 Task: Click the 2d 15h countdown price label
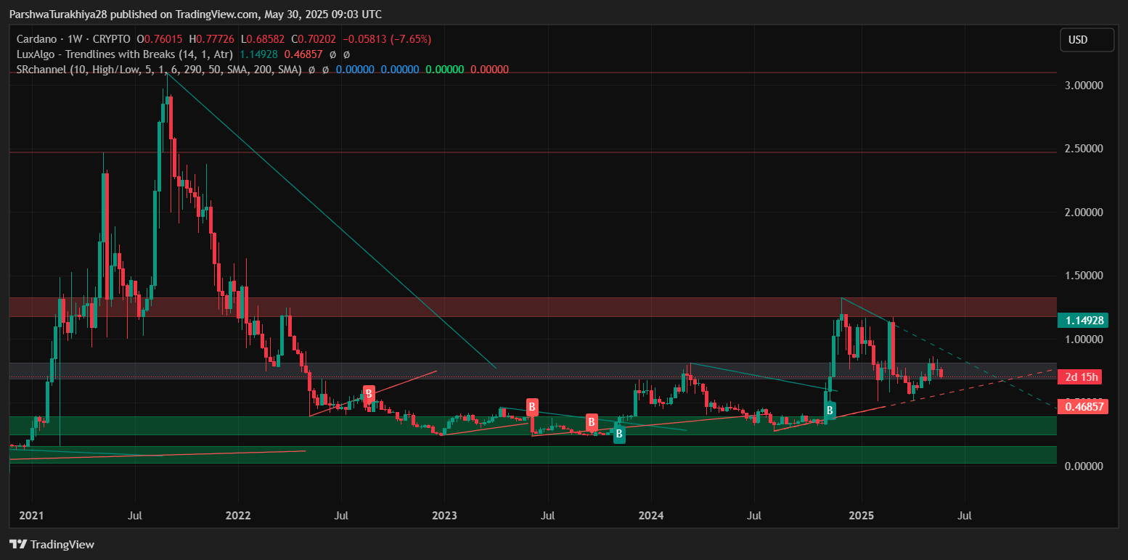tap(1082, 376)
